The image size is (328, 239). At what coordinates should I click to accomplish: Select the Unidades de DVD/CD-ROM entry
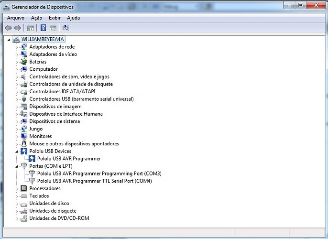pos(59,218)
